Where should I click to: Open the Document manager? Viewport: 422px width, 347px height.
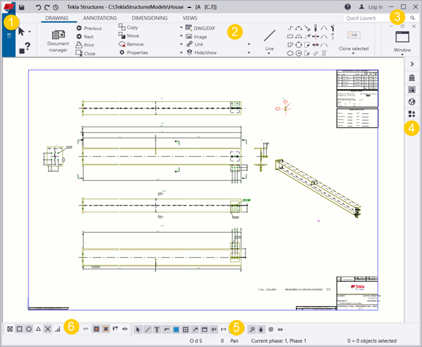point(57,39)
